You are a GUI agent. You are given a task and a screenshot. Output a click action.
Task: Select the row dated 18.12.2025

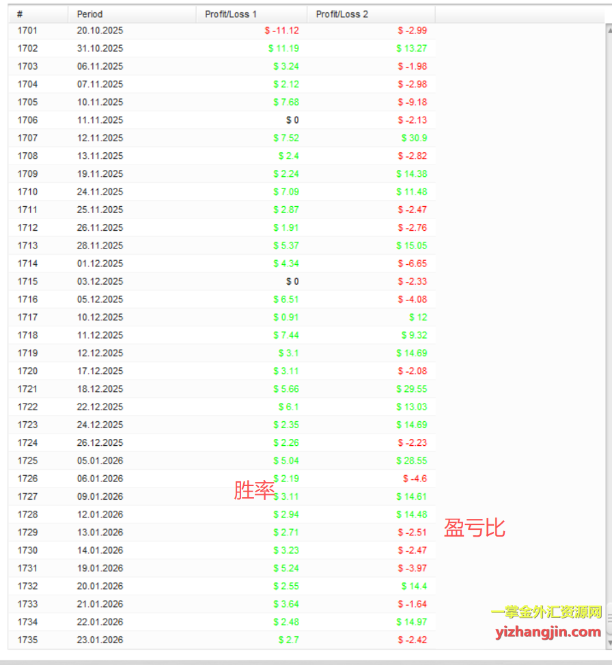[x=100, y=388]
